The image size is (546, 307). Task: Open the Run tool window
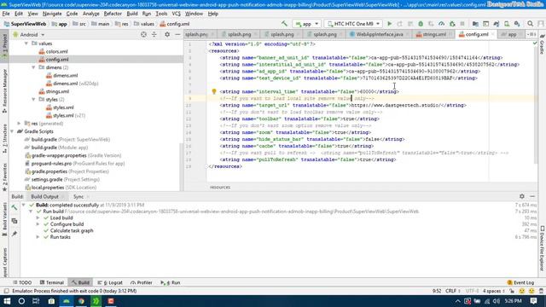pos(171,282)
